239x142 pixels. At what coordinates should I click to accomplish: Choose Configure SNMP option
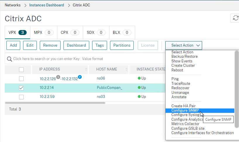tap(200, 111)
